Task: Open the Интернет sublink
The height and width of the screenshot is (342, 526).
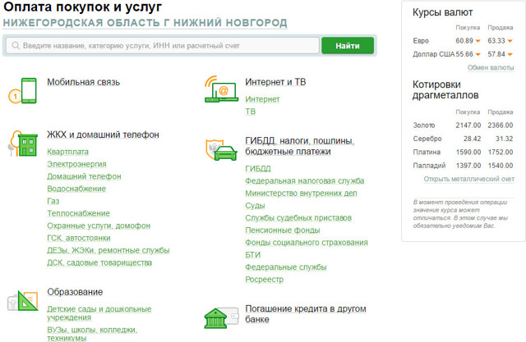Action: tap(262, 99)
